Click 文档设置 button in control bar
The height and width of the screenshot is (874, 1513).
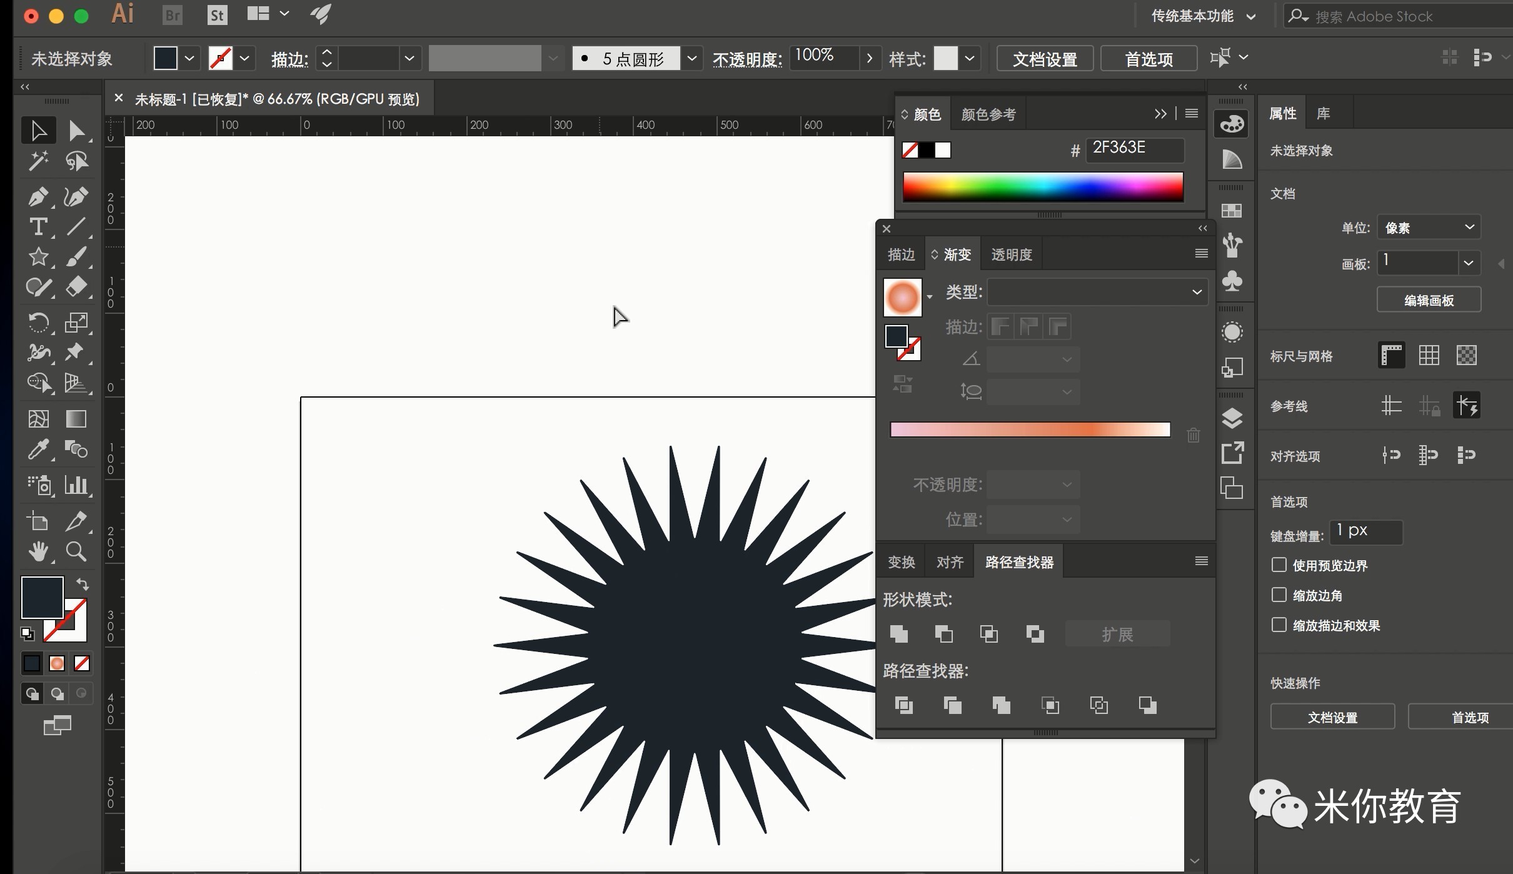[1045, 59]
